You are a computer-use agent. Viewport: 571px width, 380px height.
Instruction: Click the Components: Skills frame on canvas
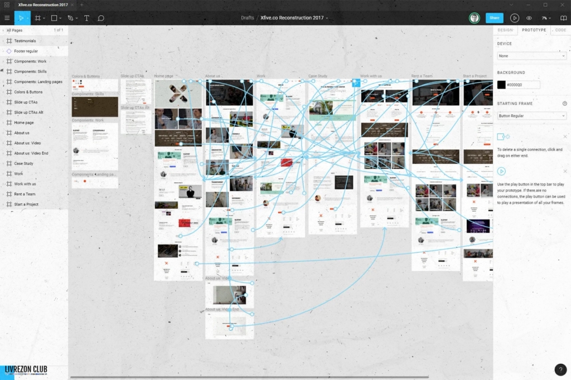tap(95, 106)
